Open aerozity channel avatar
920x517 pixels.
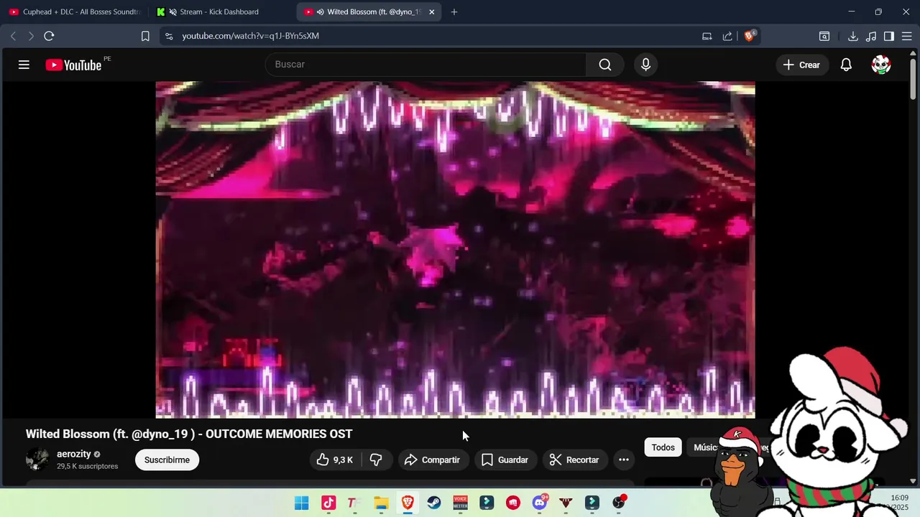(x=37, y=460)
